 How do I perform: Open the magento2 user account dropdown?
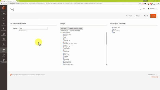152,9
